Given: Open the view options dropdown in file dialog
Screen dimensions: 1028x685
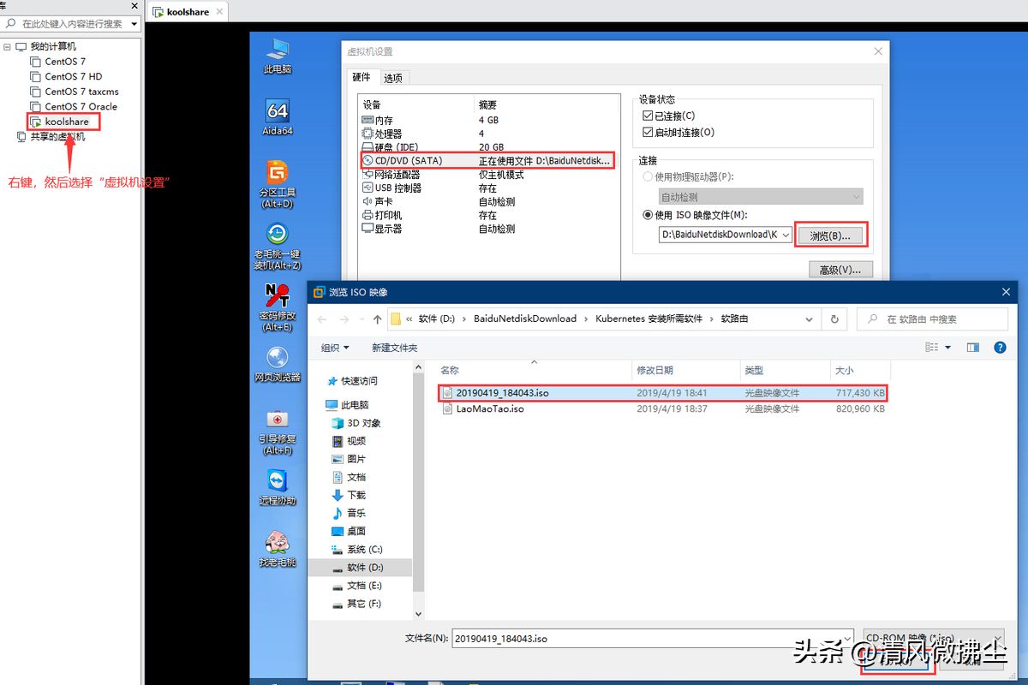Looking at the screenshot, I should pos(948,348).
